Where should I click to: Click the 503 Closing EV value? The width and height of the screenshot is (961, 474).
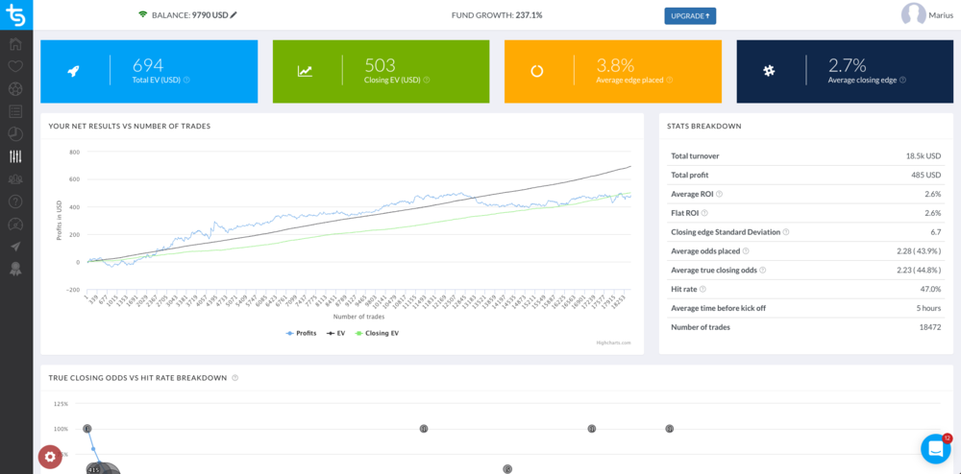pos(380,65)
